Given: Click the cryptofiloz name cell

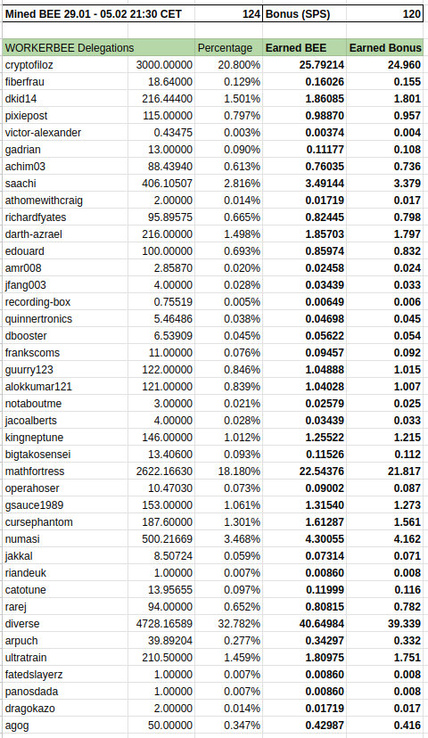Looking at the screenshot, I should pyautogui.click(x=65, y=64).
